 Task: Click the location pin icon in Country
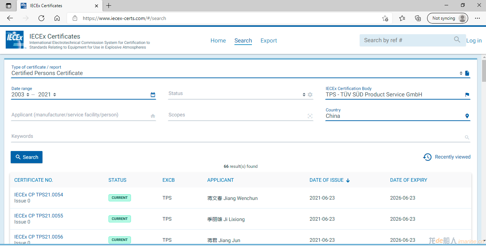[x=467, y=116]
